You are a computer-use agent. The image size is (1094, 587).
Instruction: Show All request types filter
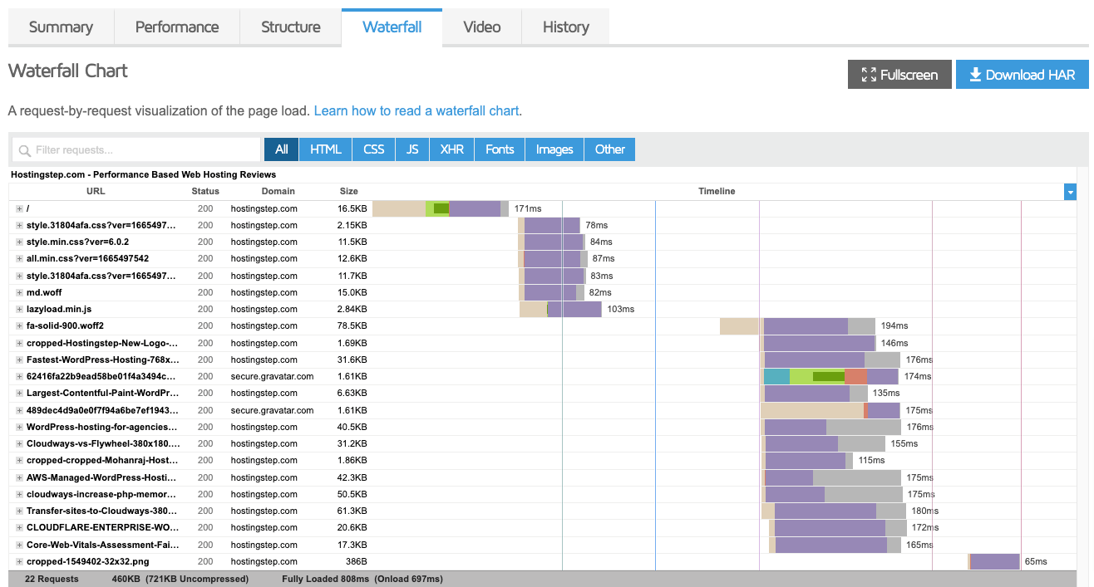282,149
